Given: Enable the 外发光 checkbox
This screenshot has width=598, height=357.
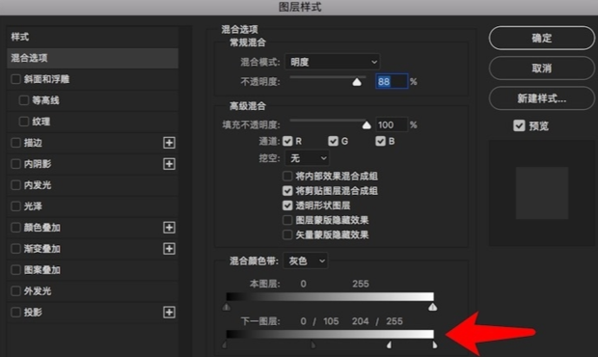Looking at the screenshot, I should (15, 291).
